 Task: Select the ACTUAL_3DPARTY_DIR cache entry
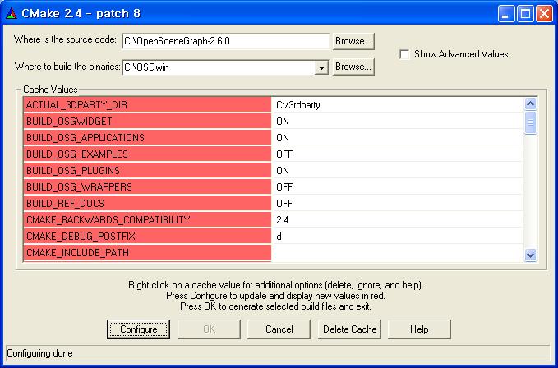pyautogui.click(x=147, y=105)
